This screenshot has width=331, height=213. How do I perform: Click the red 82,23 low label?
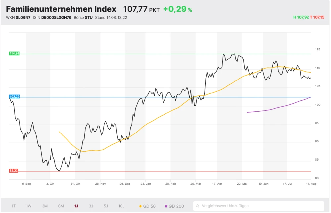(x=14, y=171)
